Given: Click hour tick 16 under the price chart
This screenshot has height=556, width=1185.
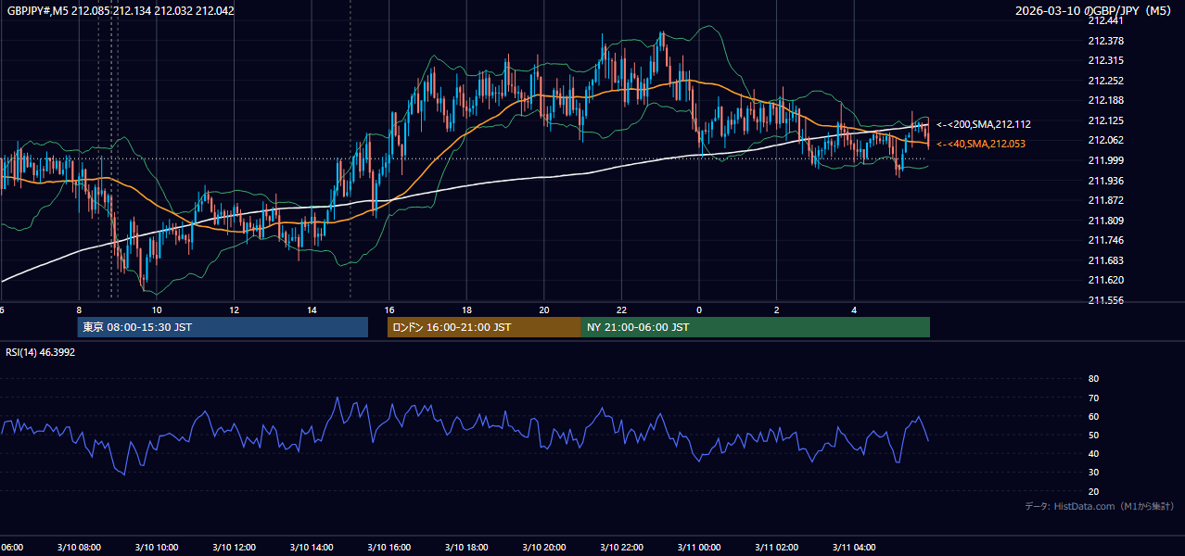Looking at the screenshot, I should coord(389,310).
